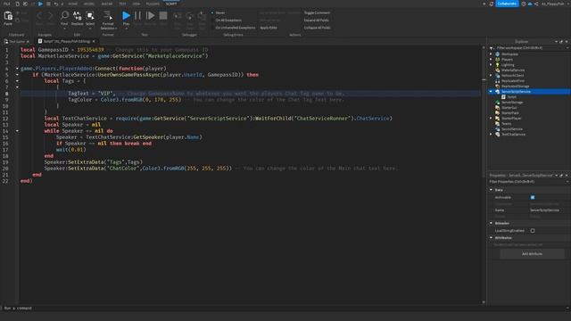Click the Back navigate arrow
The image size is (571, 321).
click(39, 16)
